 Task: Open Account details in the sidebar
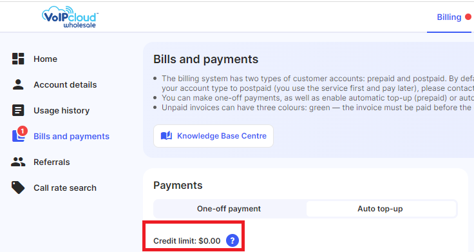tap(65, 84)
